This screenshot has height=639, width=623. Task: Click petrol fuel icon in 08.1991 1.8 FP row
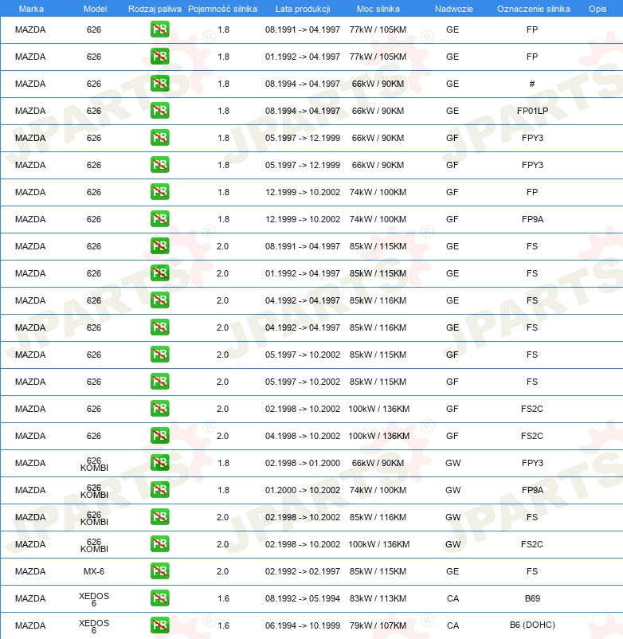[159, 29]
